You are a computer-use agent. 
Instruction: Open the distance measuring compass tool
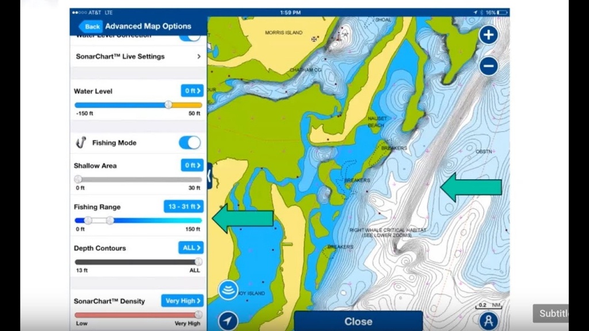pos(488,321)
